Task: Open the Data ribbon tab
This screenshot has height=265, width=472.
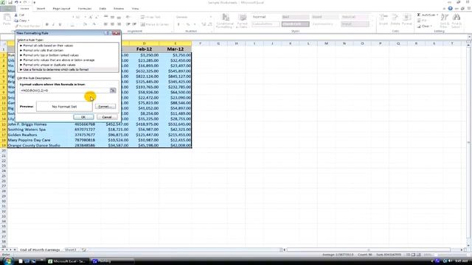Action: (103, 9)
